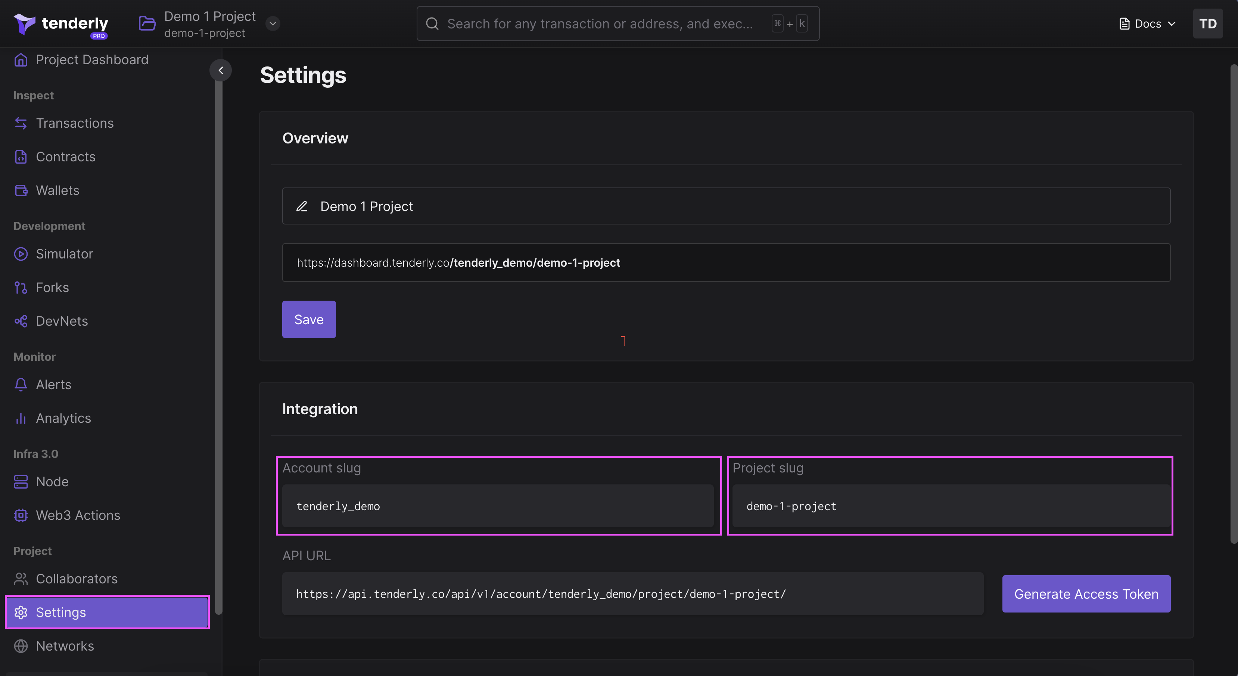
Task: Generate Access Token
Action: click(1086, 594)
